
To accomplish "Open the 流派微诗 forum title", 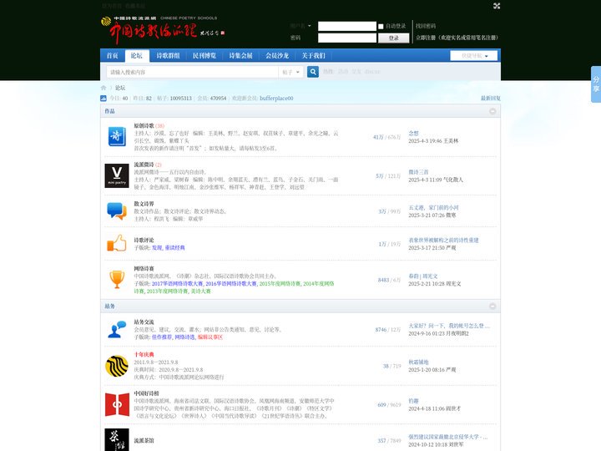I will (144, 165).
